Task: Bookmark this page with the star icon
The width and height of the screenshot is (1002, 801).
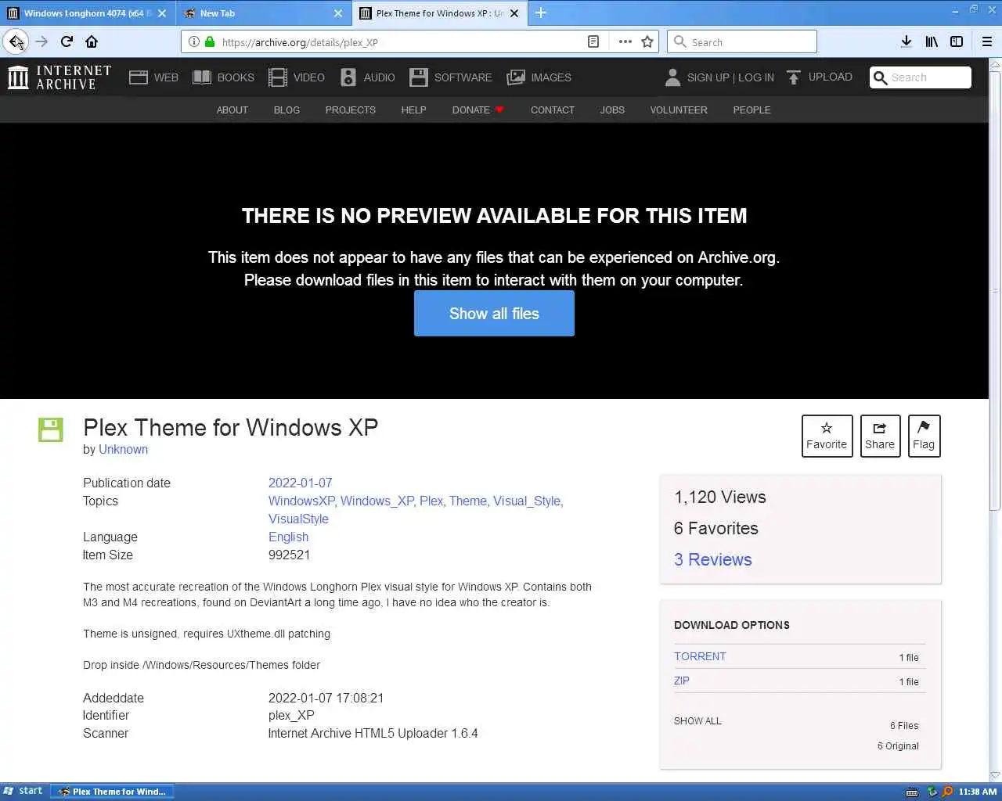Action: click(x=647, y=41)
